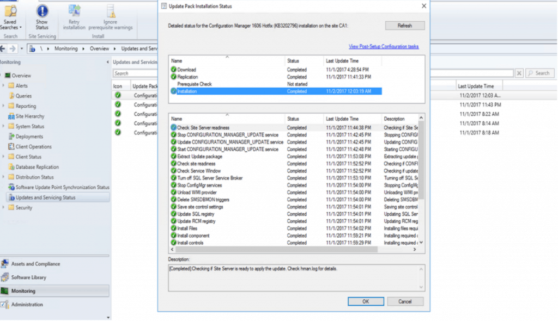Select first Configuration update row in background
This screenshot has width=558, height=321.
pos(135,95)
